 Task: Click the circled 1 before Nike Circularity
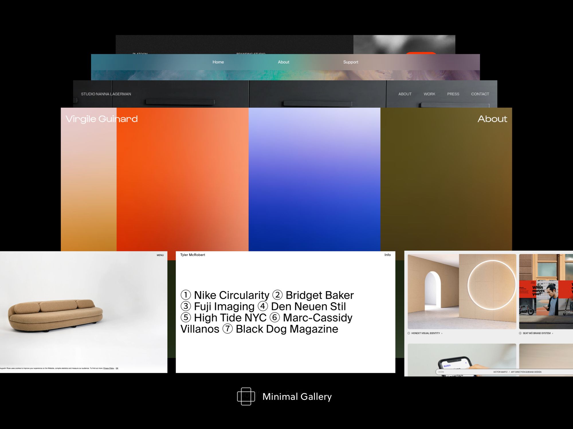(x=186, y=295)
